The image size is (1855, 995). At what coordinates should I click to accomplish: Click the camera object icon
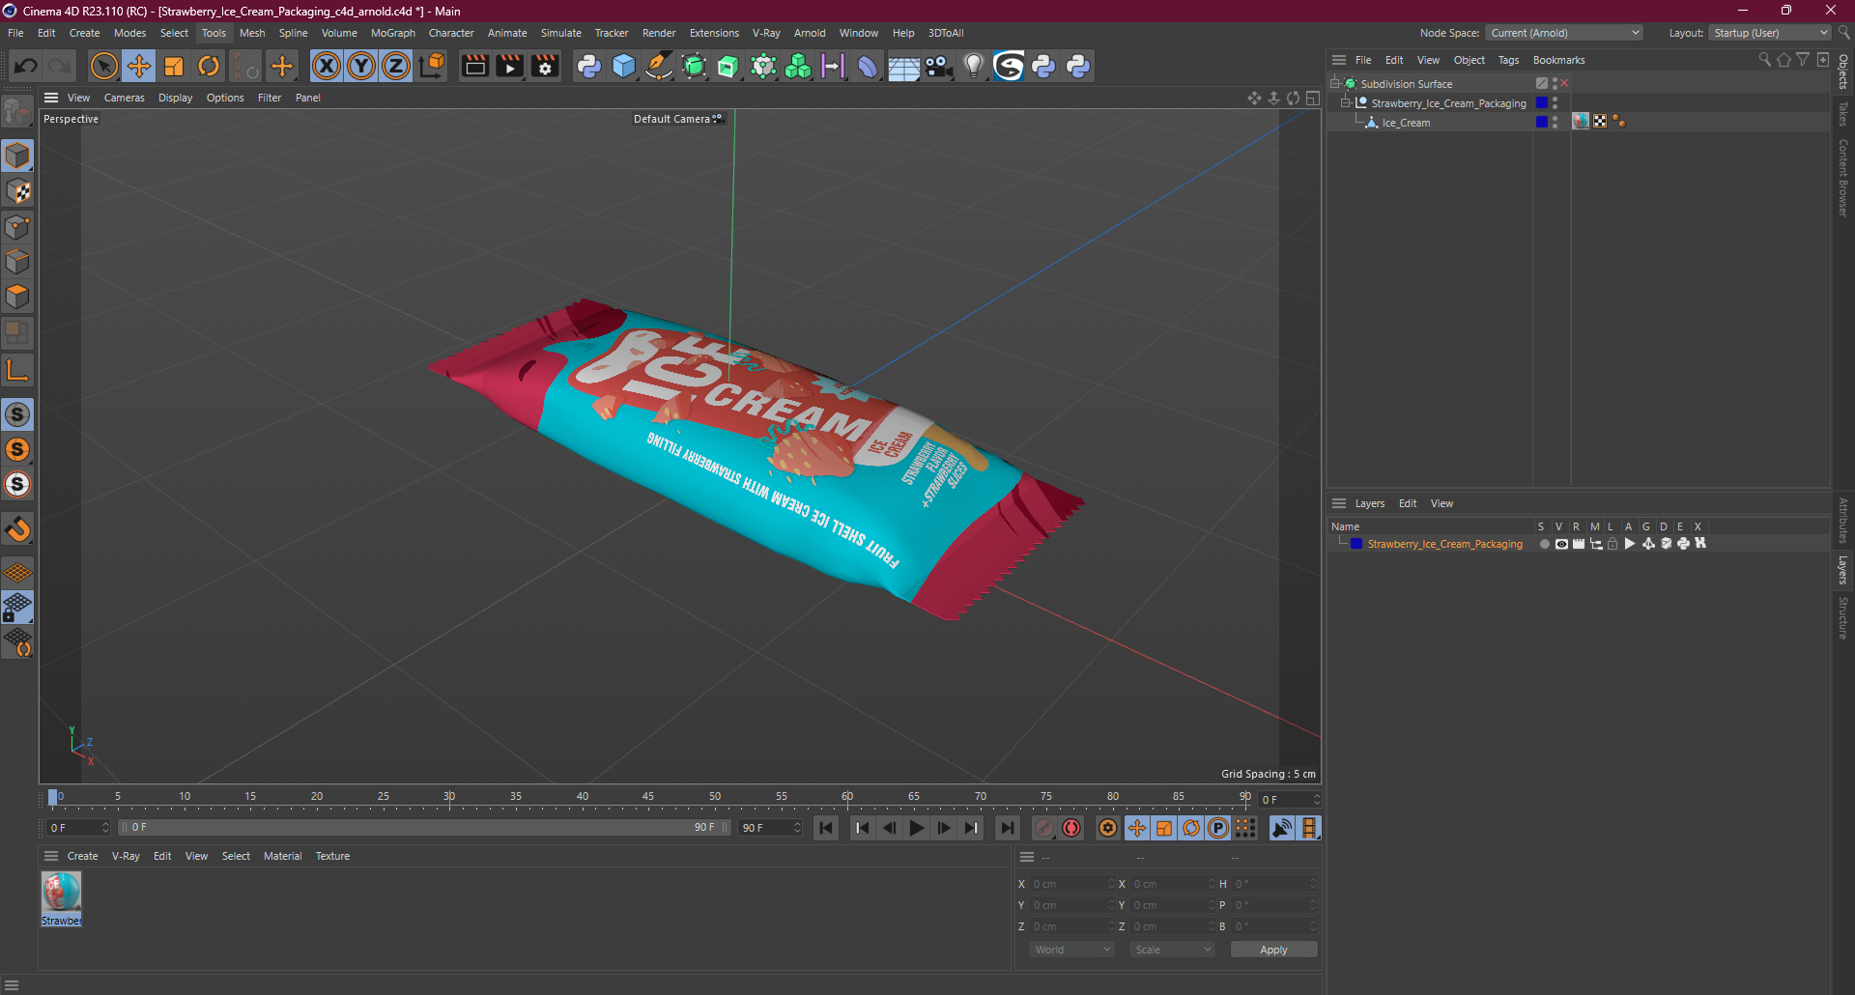pos(938,66)
